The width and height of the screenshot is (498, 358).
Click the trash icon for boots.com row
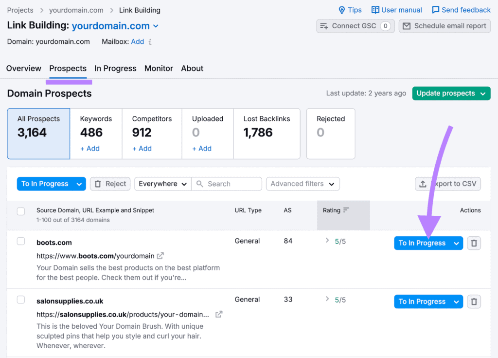tap(474, 243)
